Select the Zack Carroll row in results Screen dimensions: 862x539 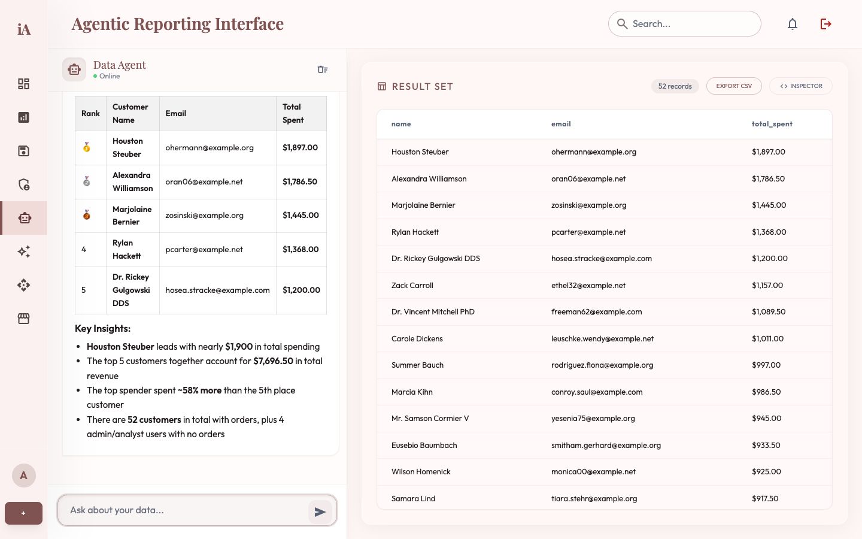[x=605, y=286]
